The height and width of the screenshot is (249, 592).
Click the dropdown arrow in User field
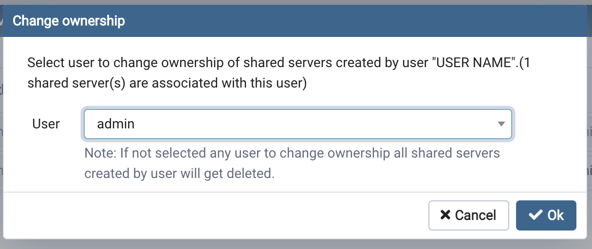pyautogui.click(x=501, y=124)
